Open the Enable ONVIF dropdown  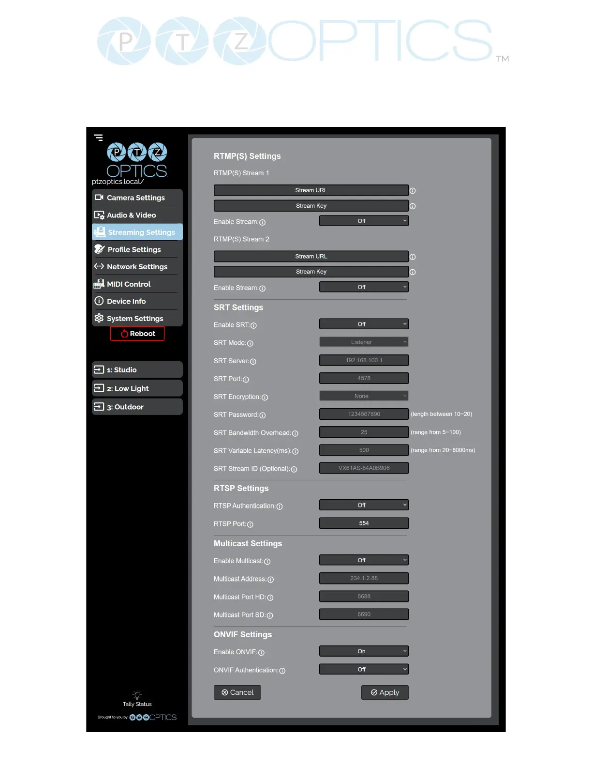point(364,652)
